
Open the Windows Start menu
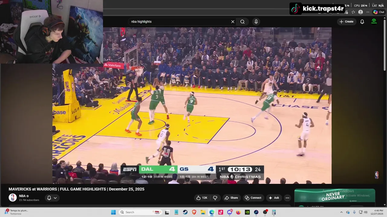[x=113, y=212]
